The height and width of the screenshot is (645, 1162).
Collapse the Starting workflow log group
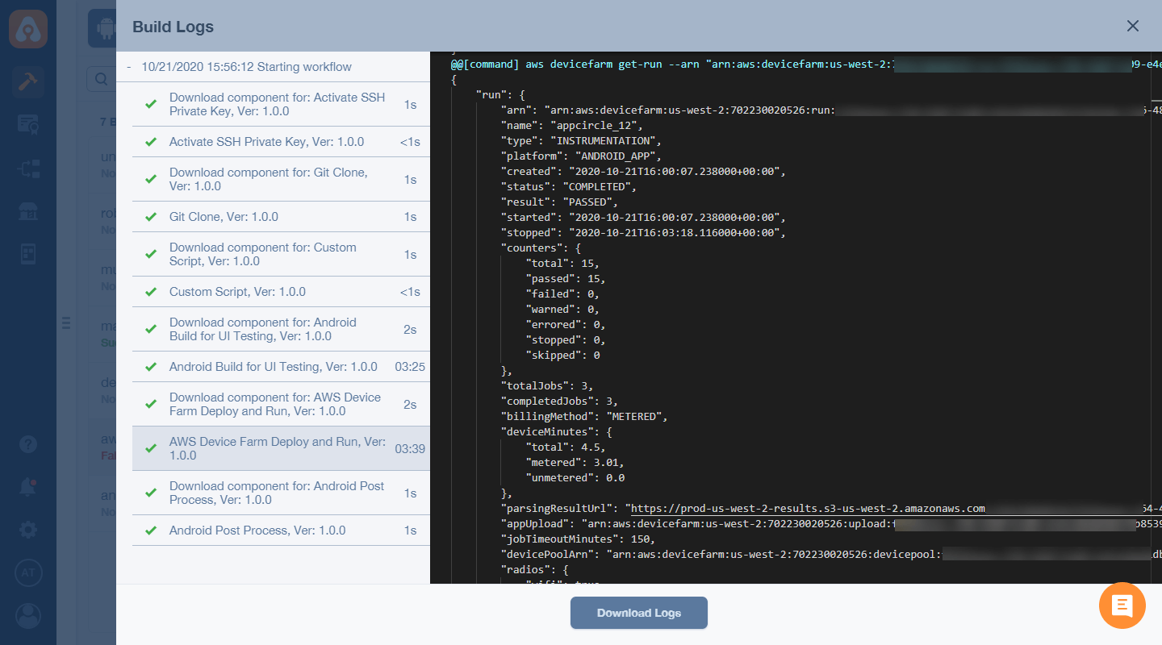coord(129,67)
